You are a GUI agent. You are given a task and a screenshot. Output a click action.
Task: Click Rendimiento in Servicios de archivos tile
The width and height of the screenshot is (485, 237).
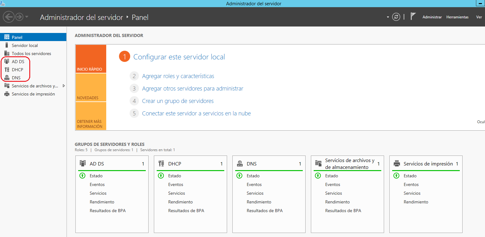(x=337, y=202)
